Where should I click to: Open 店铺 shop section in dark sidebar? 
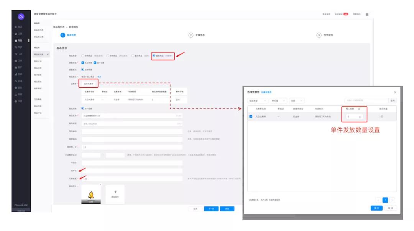click(19, 34)
